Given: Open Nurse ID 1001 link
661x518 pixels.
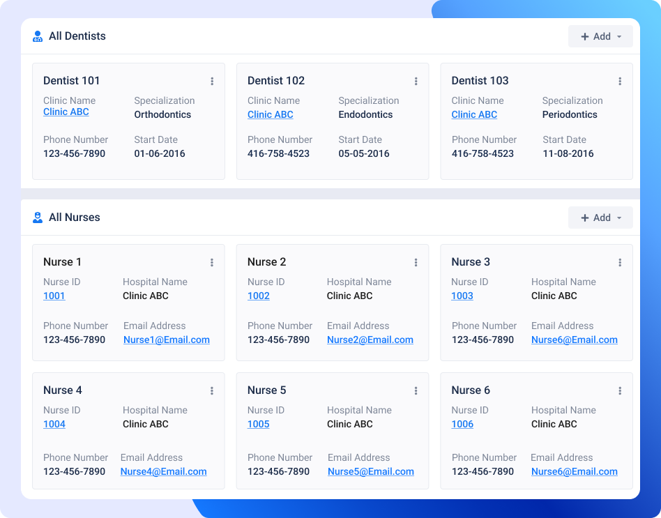Looking at the screenshot, I should pyautogui.click(x=54, y=296).
